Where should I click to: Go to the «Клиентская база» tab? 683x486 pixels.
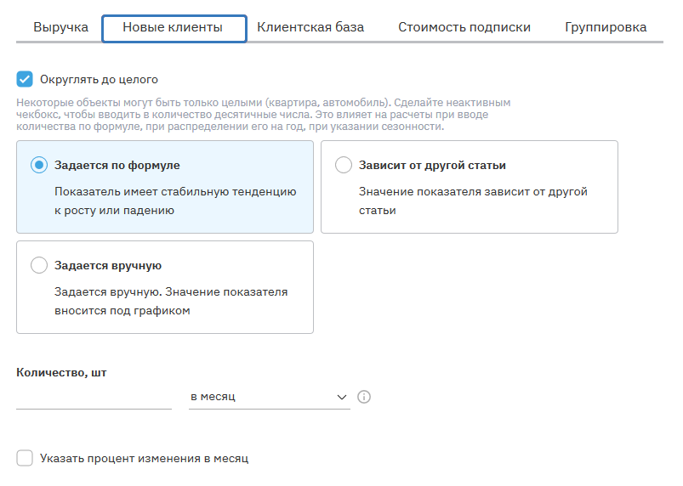310,28
